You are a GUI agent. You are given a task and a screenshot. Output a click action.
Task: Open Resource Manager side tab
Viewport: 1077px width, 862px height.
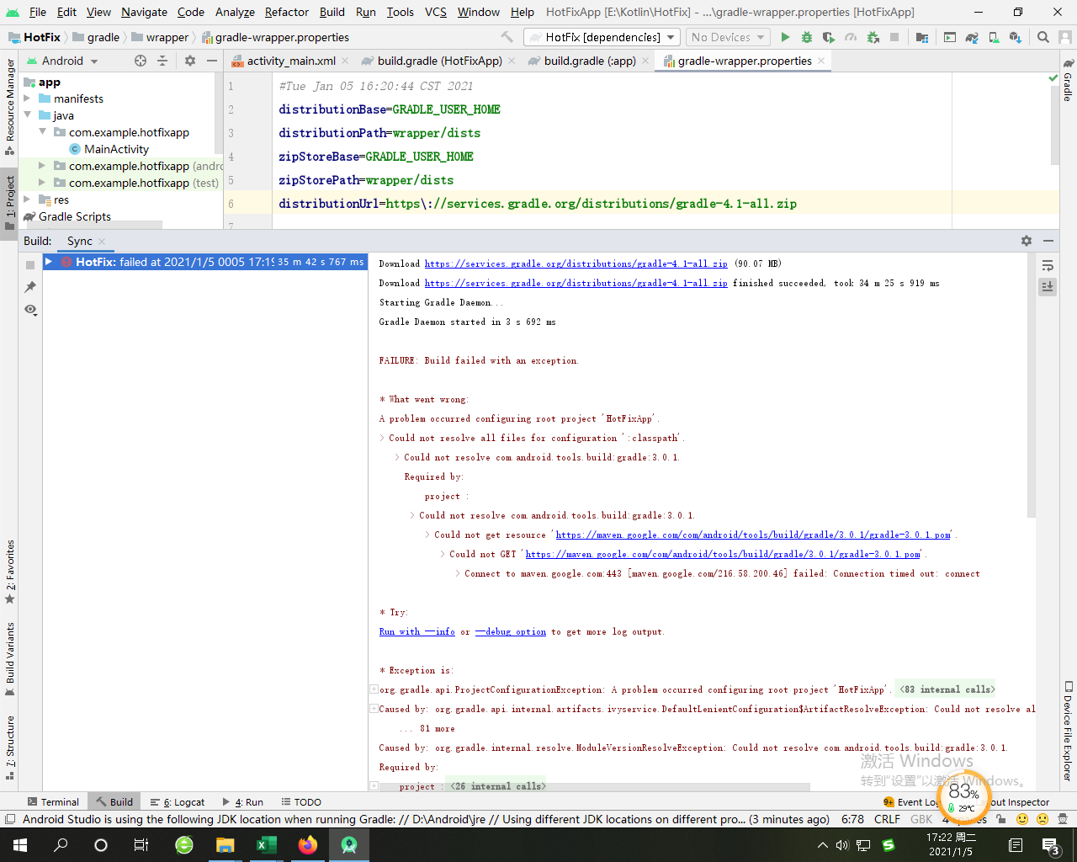tap(9, 107)
